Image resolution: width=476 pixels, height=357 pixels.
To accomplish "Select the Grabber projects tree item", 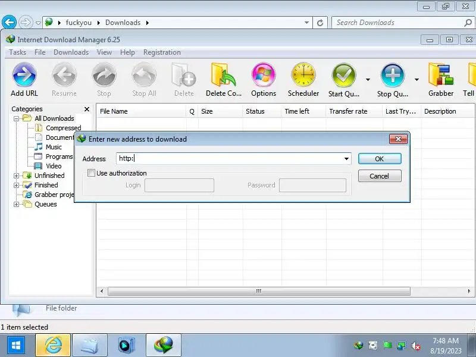I will click(x=54, y=195).
